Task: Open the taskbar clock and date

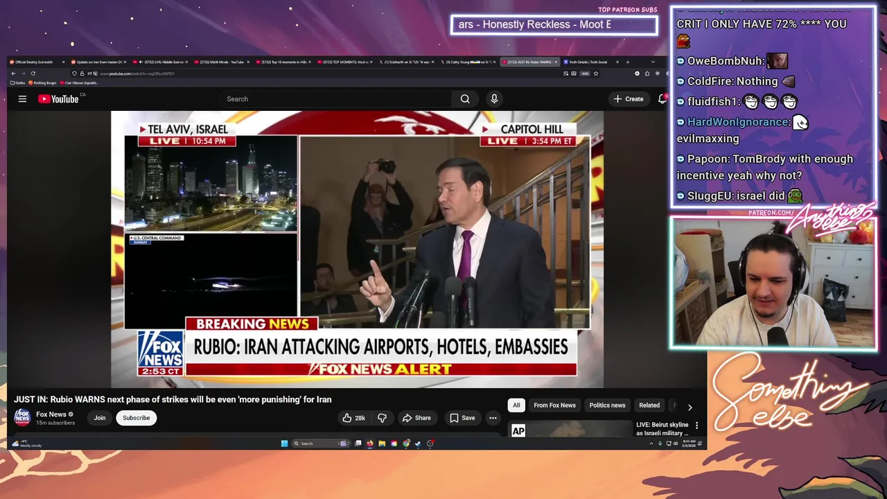Action: pyautogui.click(x=690, y=444)
